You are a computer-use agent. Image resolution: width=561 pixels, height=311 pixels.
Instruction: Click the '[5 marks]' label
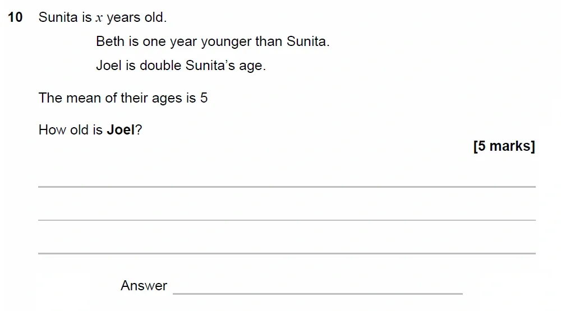click(504, 146)
